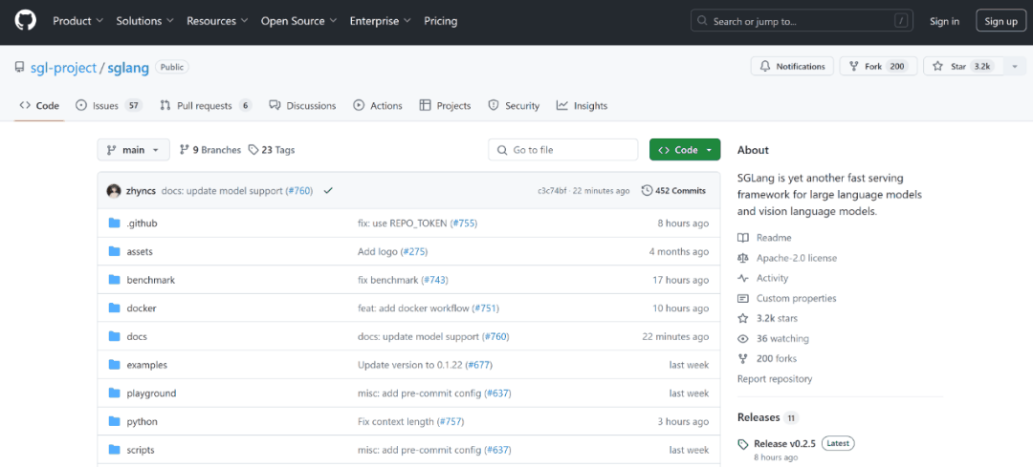Click the Go to file input
This screenshot has width=1033, height=467.
(x=562, y=150)
